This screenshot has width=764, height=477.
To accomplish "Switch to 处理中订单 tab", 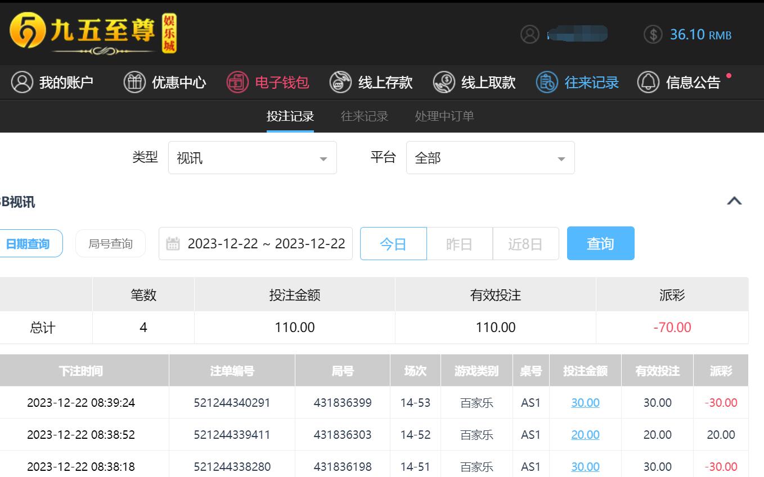I will (x=444, y=116).
